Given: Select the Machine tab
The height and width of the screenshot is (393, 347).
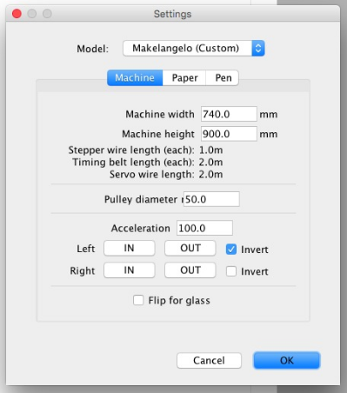Looking at the screenshot, I should (135, 77).
